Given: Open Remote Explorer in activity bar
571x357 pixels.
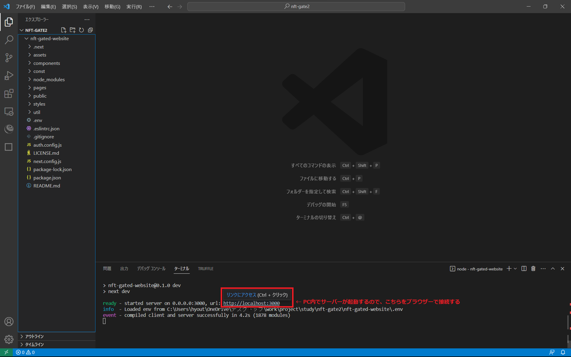Looking at the screenshot, I should click(x=9, y=112).
